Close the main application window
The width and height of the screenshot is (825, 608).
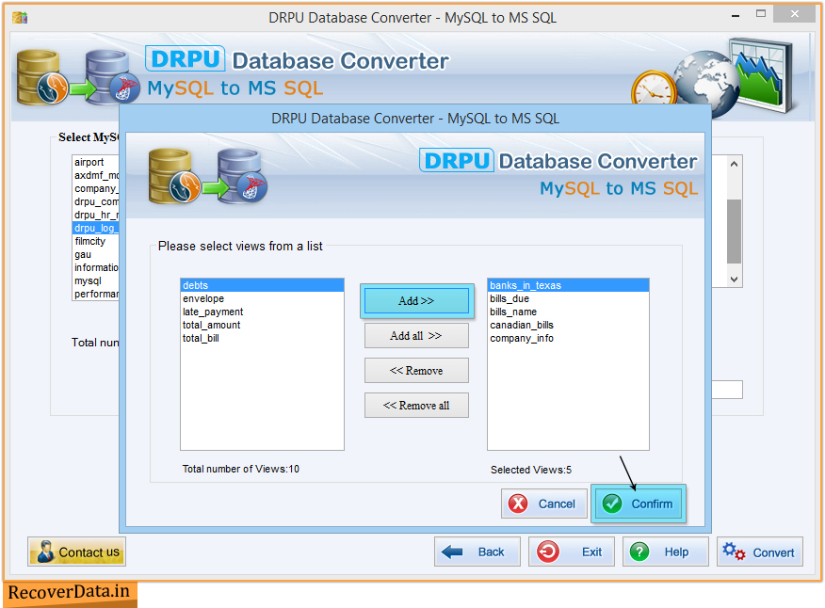[x=795, y=14]
